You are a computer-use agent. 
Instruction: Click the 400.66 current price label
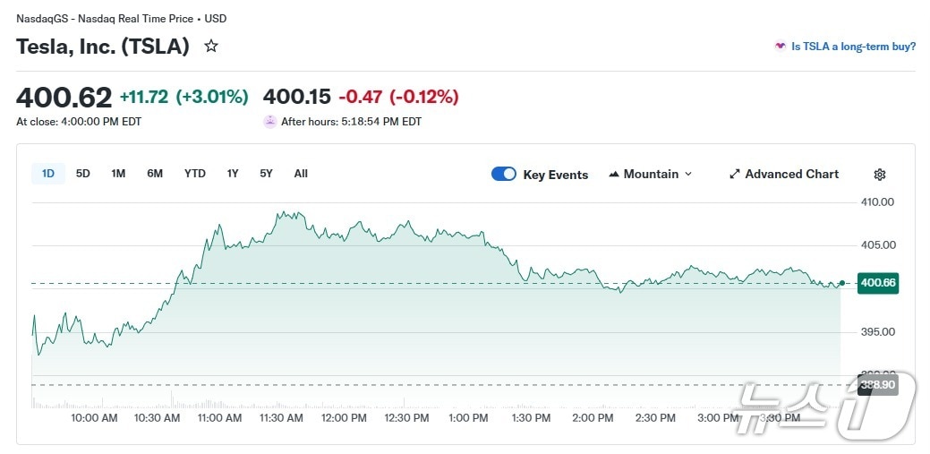point(877,283)
